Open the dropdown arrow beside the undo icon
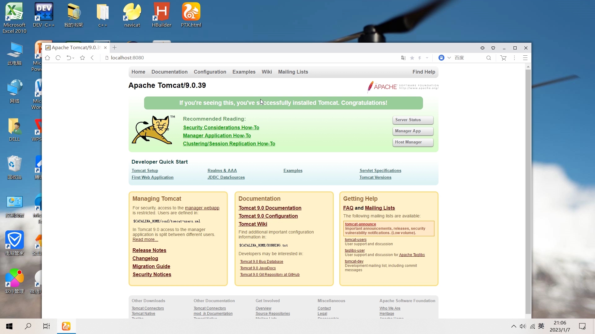This screenshot has width=595, height=334. tap(73, 58)
